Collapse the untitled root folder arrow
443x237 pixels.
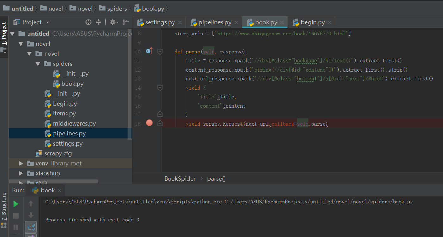click(x=12, y=34)
